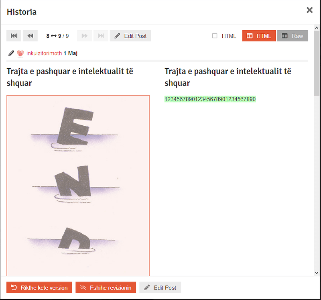
Task: Close the Historia dialog
Action: [309, 10]
